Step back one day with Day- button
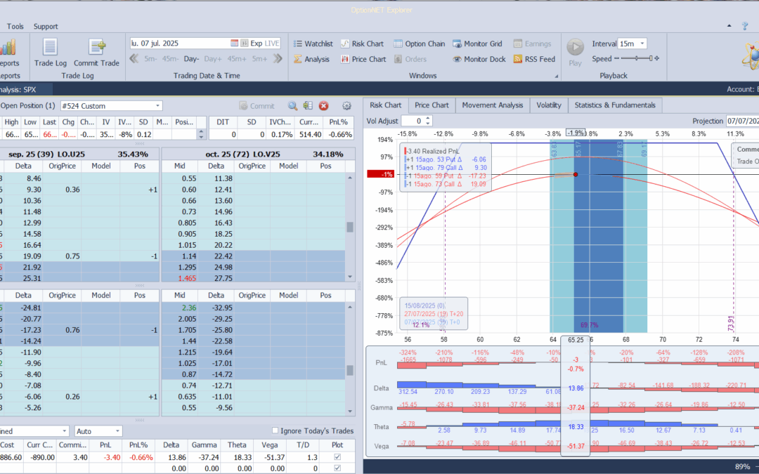This screenshot has height=474, width=759. click(x=192, y=60)
